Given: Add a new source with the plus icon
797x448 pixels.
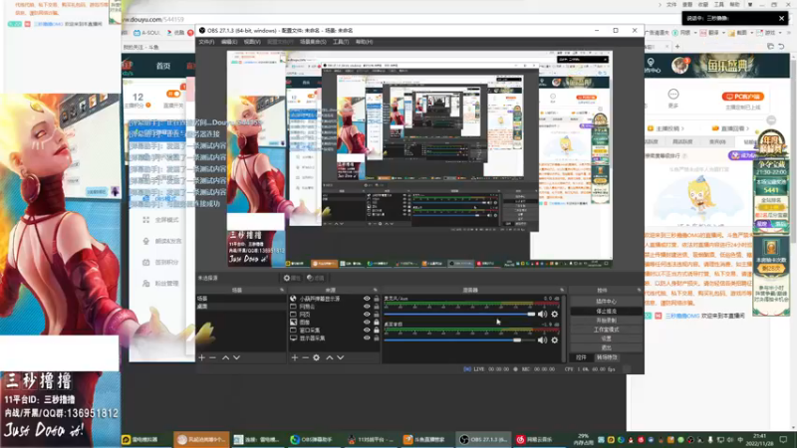Looking at the screenshot, I should [x=294, y=357].
